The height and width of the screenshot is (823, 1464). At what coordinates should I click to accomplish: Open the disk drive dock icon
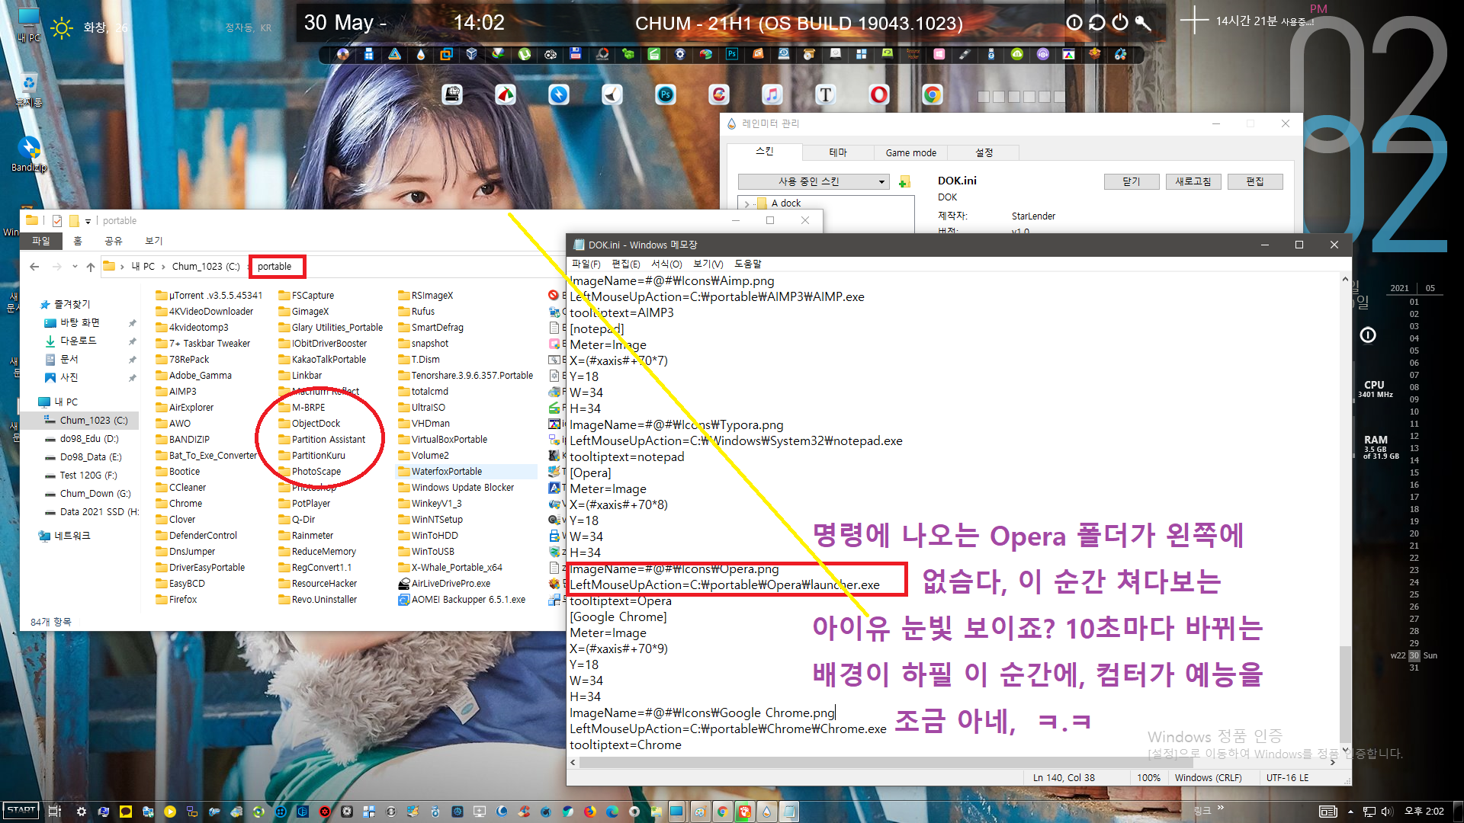click(x=452, y=94)
